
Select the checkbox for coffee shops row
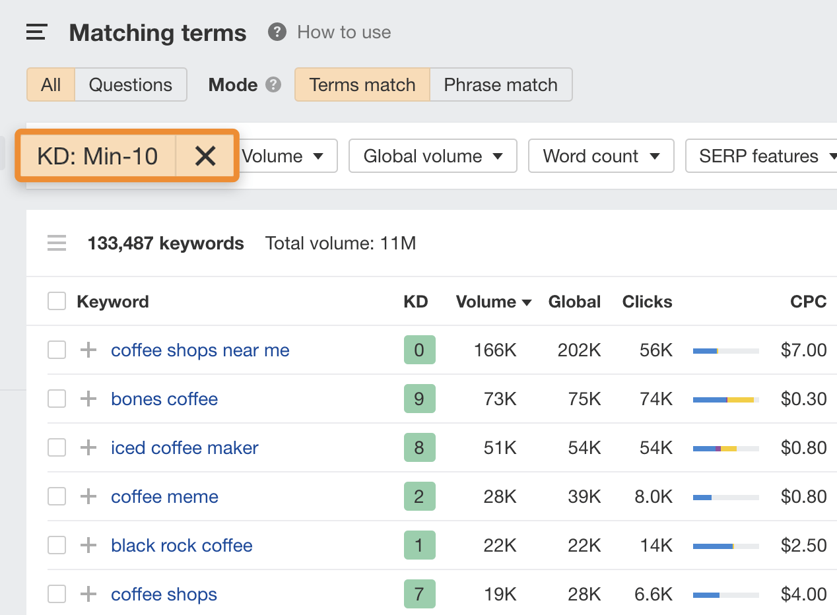point(57,595)
